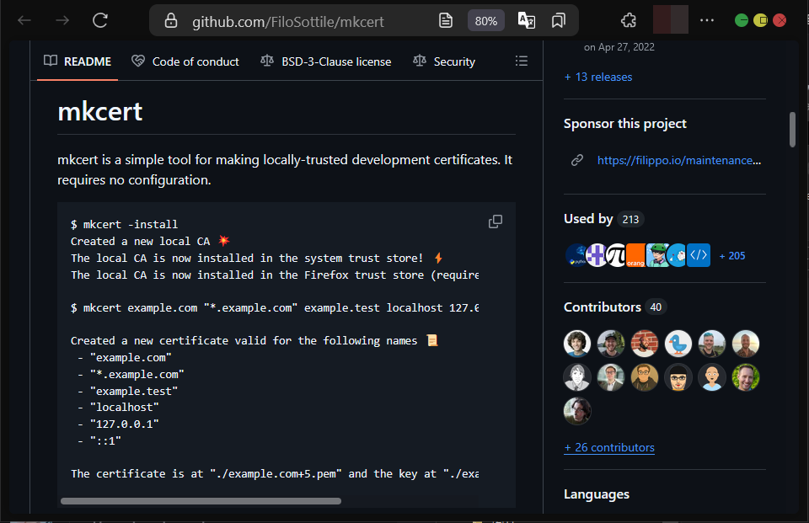This screenshot has height=523, width=809.
Task: Open browser extensions puzzle icon
Action: pos(629,20)
